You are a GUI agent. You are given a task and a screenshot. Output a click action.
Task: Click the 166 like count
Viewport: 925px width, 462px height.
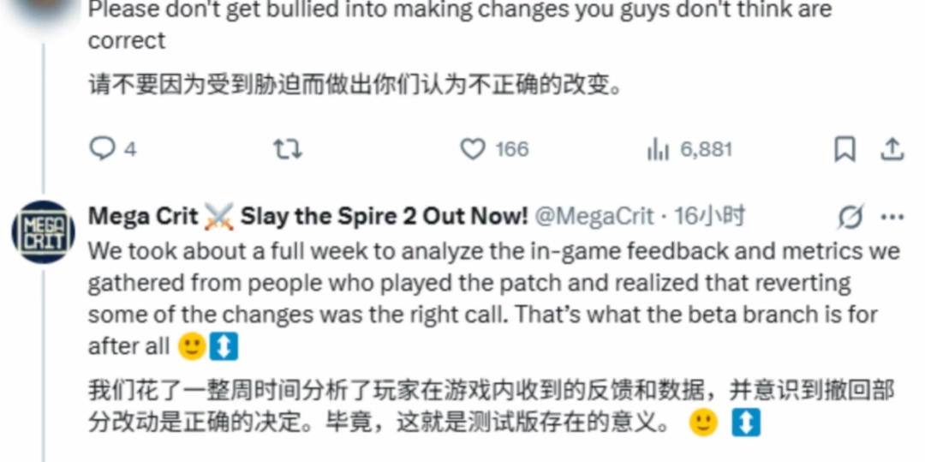point(511,149)
